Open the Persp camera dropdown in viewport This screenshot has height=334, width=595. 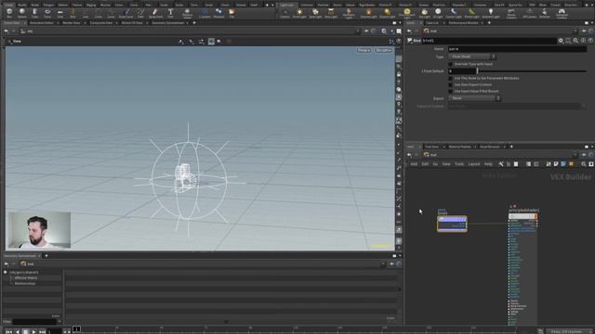pyautogui.click(x=364, y=50)
